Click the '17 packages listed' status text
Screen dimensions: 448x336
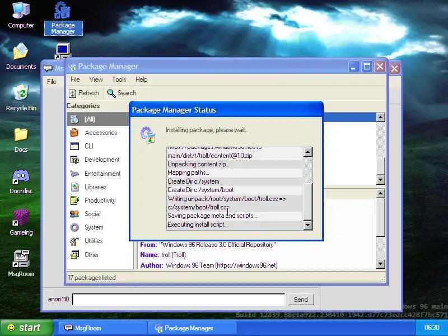point(92,278)
